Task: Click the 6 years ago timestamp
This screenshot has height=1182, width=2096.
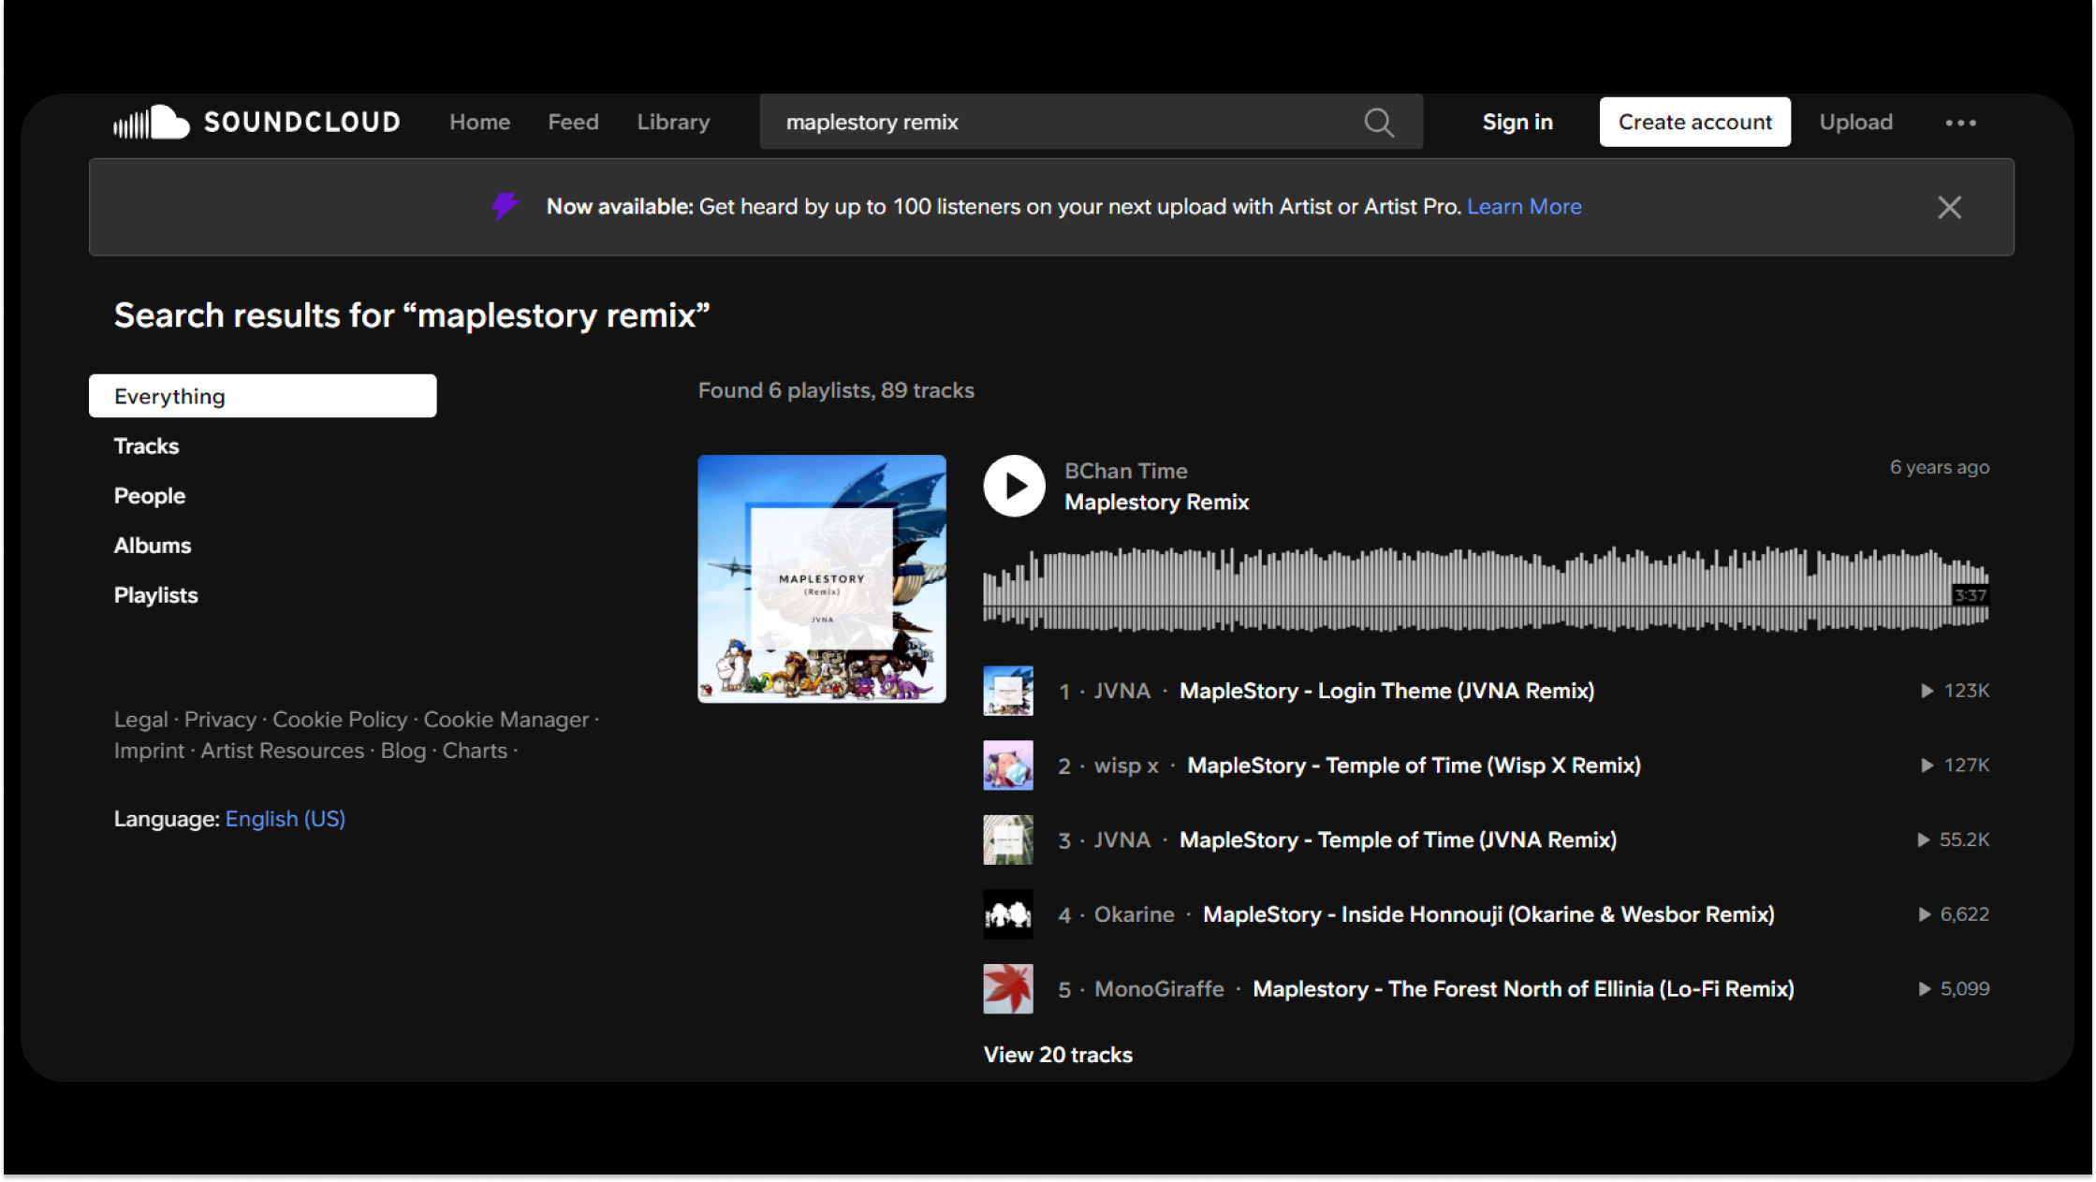Action: tap(1939, 467)
